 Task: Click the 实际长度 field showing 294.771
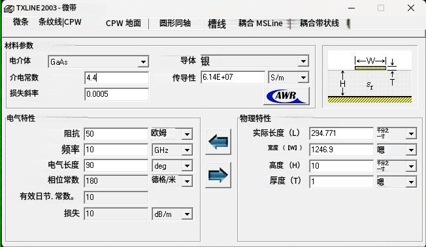(342, 133)
